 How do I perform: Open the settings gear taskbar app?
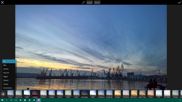(x=30, y=100)
